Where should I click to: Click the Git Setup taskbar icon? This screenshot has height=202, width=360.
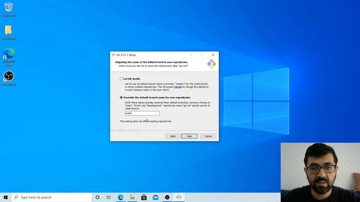coord(179,197)
